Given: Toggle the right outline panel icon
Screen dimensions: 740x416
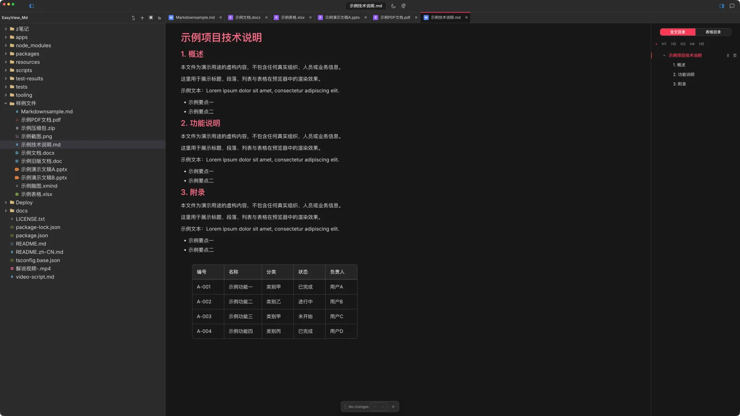Looking at the screenshot, I should (721, 6).
